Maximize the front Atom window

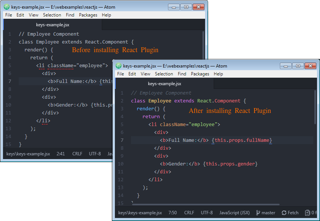tap(298, 66)
